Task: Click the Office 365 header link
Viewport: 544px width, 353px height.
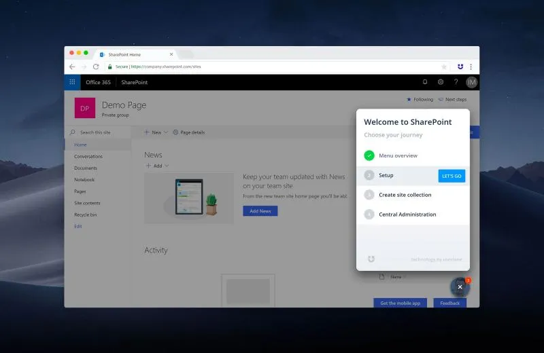Action: pos(98,82)
